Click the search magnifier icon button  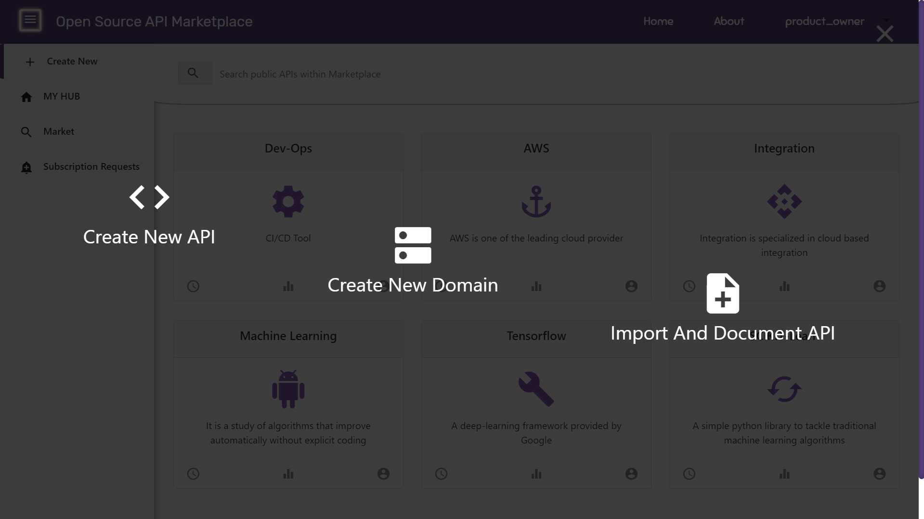[x=194, y=74]
